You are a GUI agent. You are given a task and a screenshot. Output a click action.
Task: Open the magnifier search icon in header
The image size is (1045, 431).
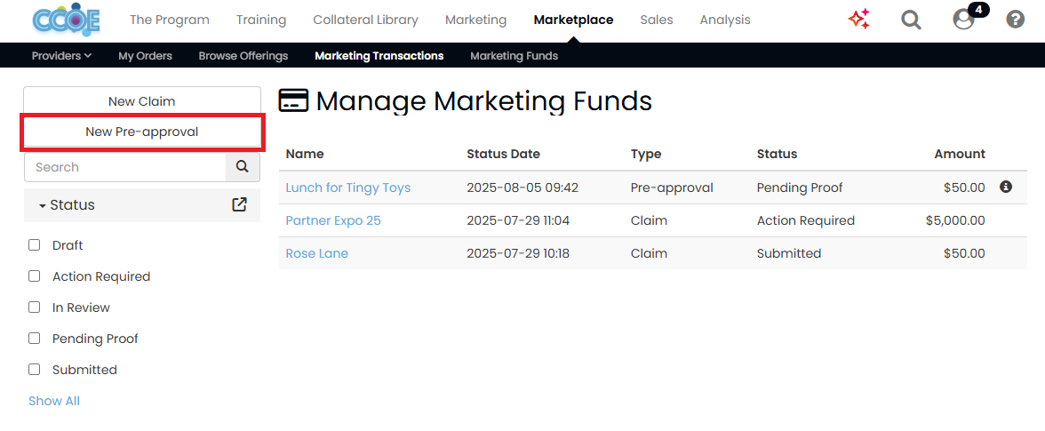pyautogui.click(x=911, y=20)
